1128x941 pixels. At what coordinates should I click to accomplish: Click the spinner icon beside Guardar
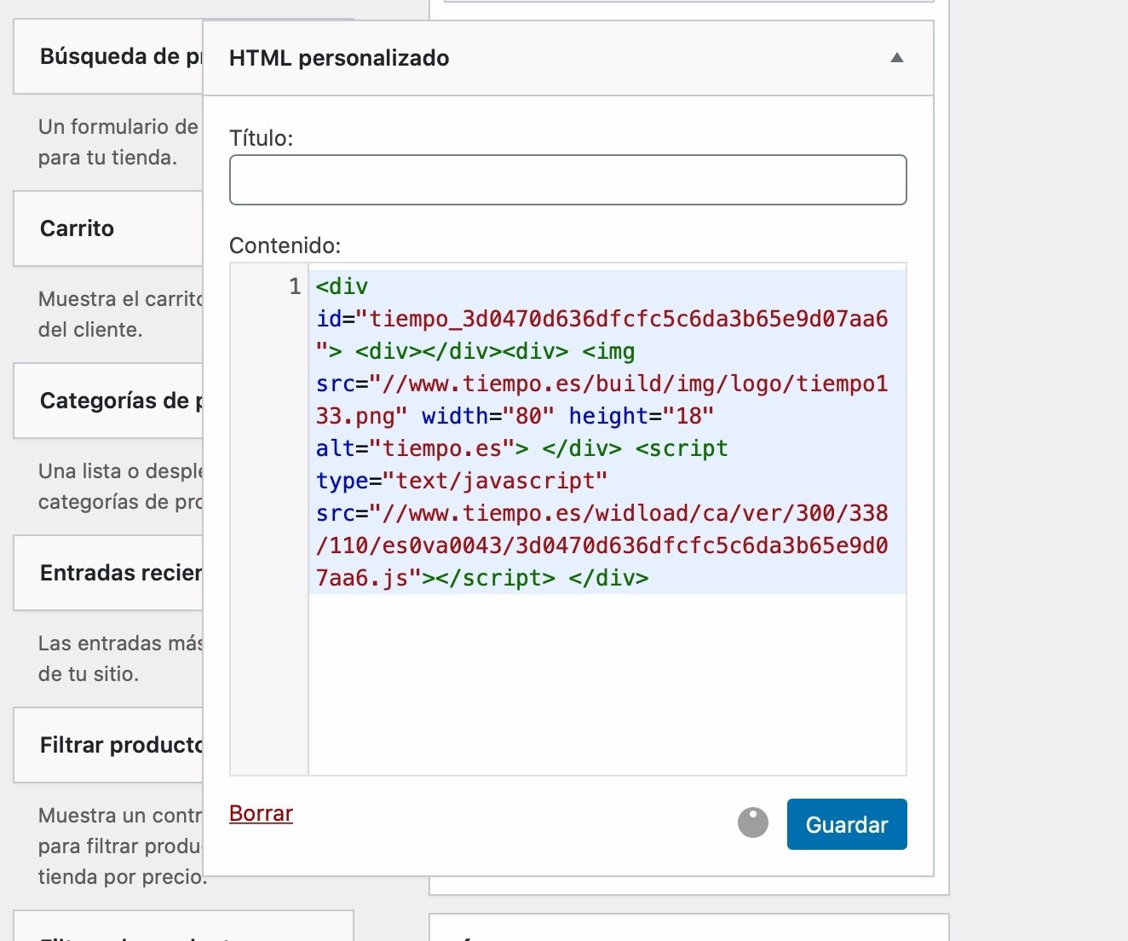click(753, 823)
